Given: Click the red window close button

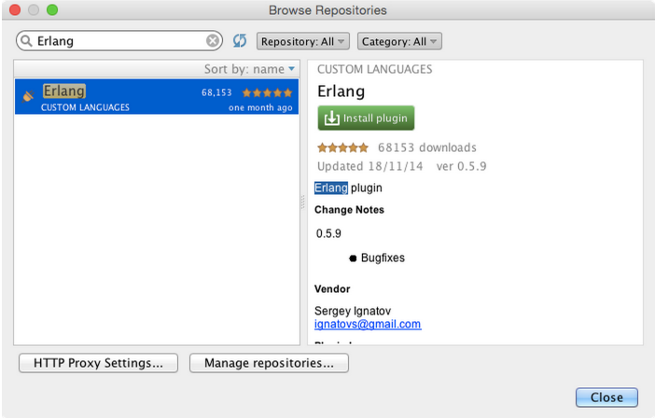Looking at the screenshot, I should click(x=15, y=9).
